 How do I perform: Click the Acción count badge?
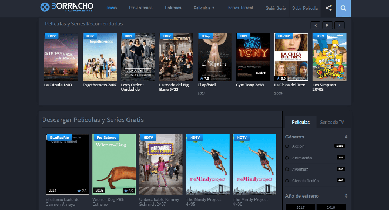(340, 146)
